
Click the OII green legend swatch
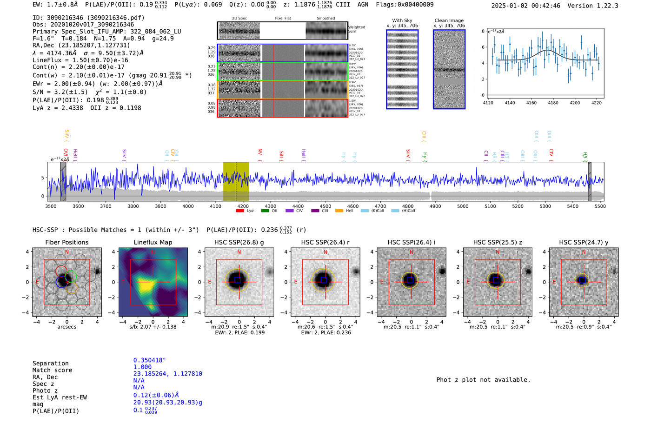[x=265, y=211]
